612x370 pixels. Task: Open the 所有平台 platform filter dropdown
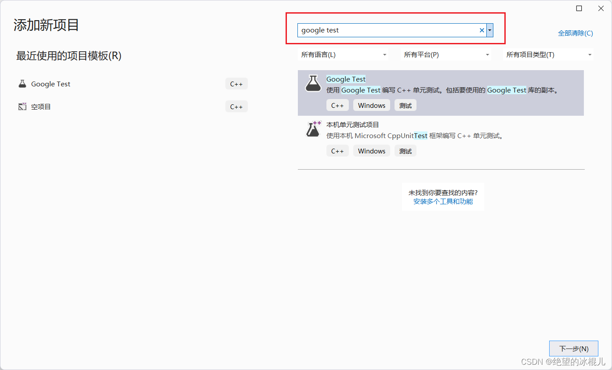pyautogui.click(x=446, y=55)
